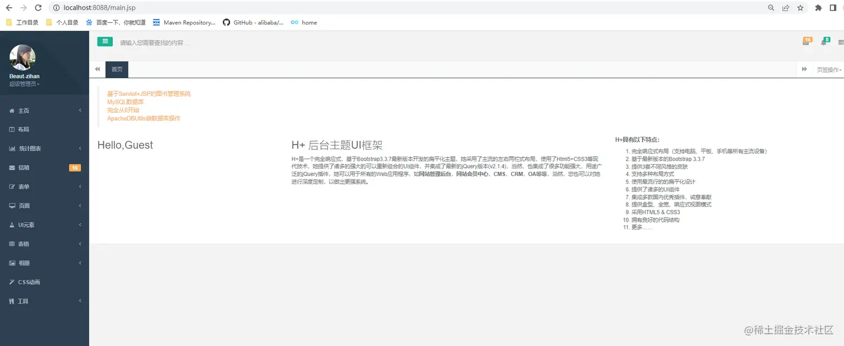Screen dimensions: 844x346
Task: Click the list view icon at top right
Action: (840, 42)
